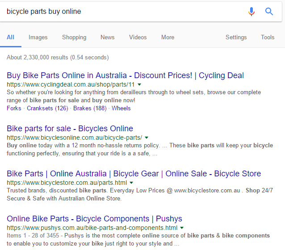Expand the arrow next to bicyclesonline.com.au URL
The width and height of the screenshot is (285, 250).
(x=147, y=137)
